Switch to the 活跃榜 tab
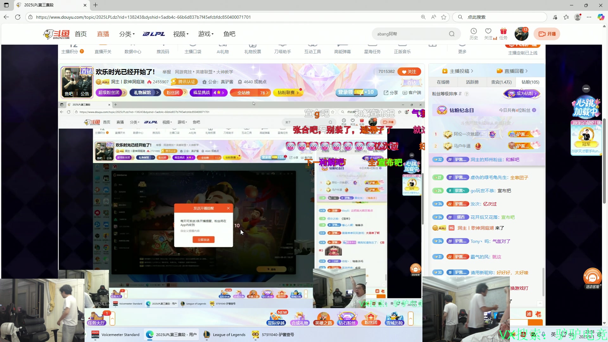The width and height of the screenshot is (608, 342). [x=472, y=82]
